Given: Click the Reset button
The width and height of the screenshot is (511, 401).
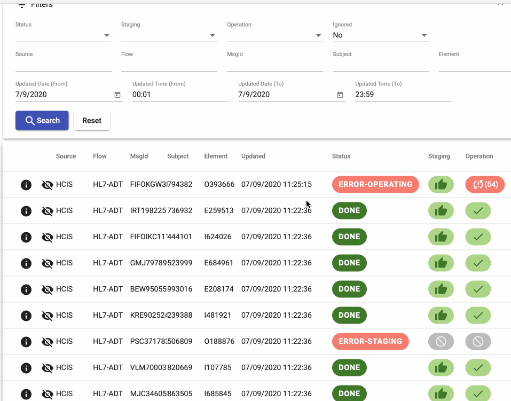Looking at the screenshot, I should click(x=92, y=121).
